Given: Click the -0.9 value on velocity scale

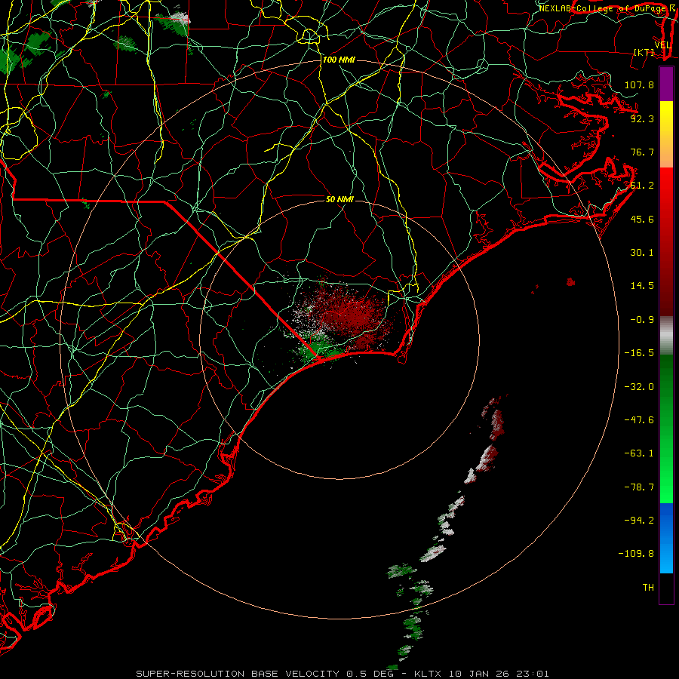Looking at the screenshot, I should pyautogui.click(x=642, y=320).
